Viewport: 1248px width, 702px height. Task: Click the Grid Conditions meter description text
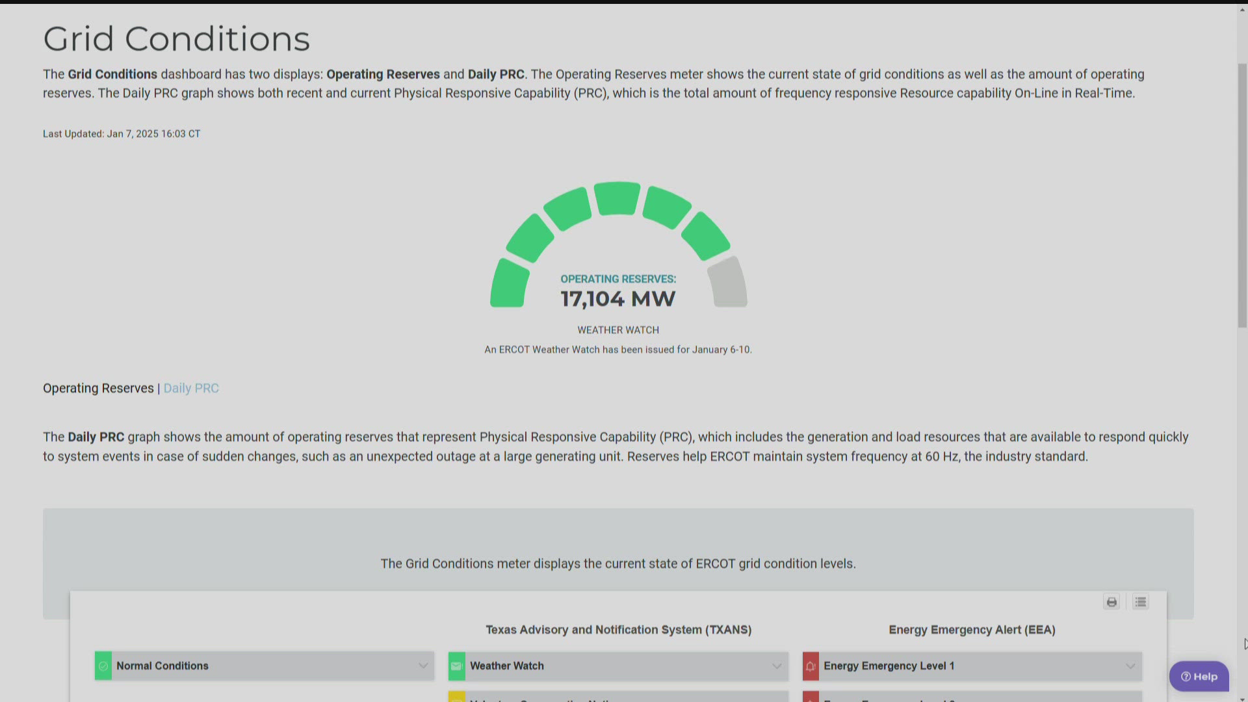[x=618, y=564]
